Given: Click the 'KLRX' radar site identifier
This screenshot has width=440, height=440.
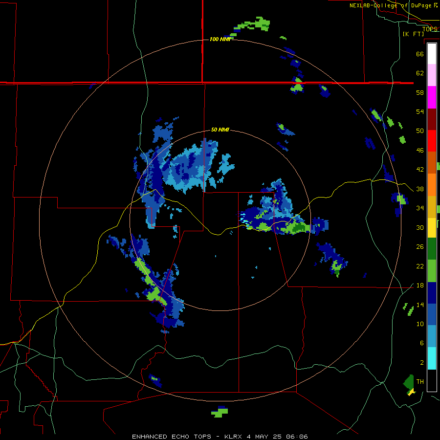Looking at the screenshot, I should tap(234, 437).
